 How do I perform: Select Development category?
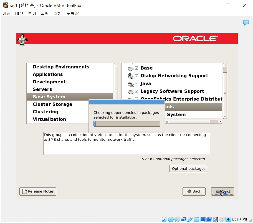tap(70, 82)
